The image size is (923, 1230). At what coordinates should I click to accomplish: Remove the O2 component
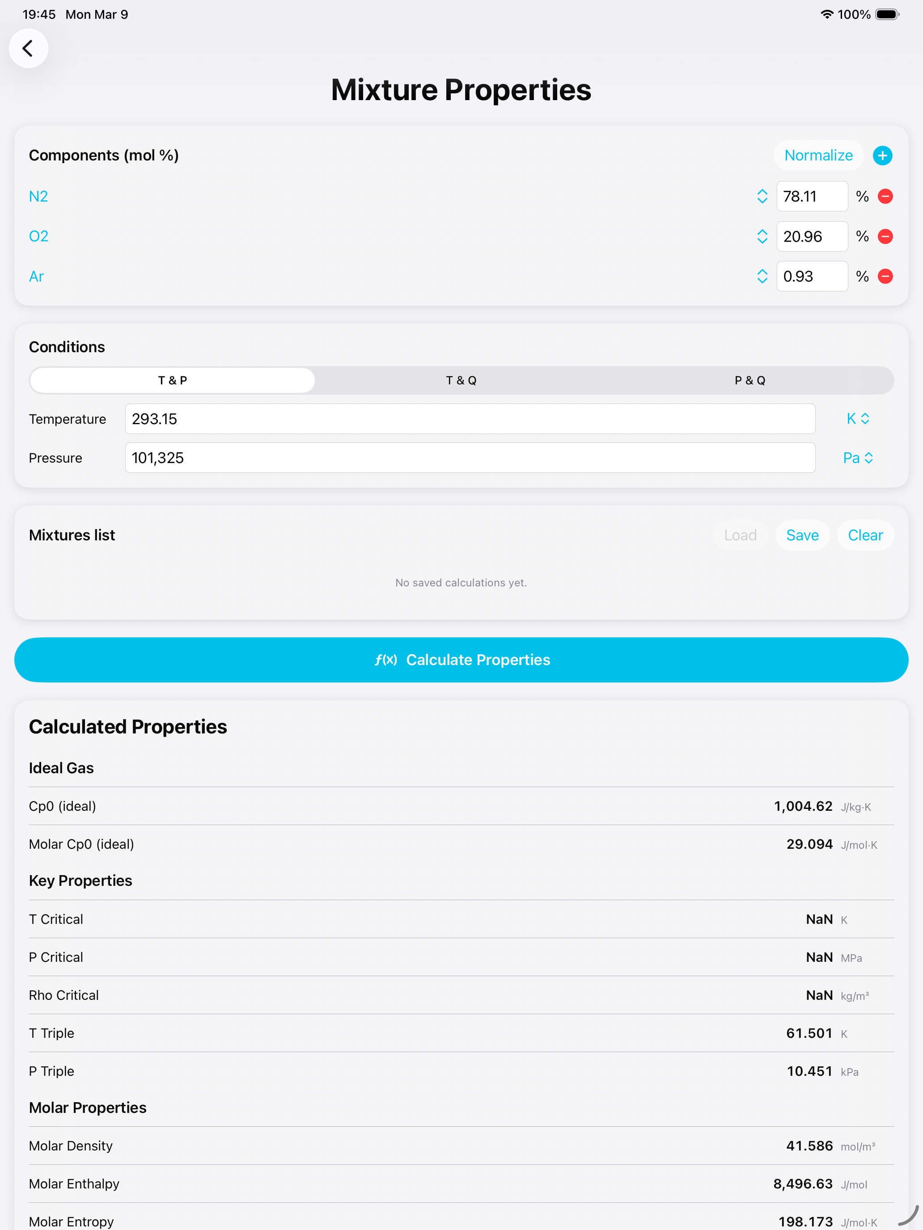click(885, 236)
